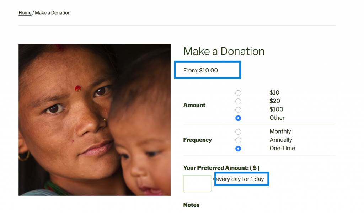Choose the $100 amount radio button
This screenshot has height=215, width=364.
pos(238,109)
